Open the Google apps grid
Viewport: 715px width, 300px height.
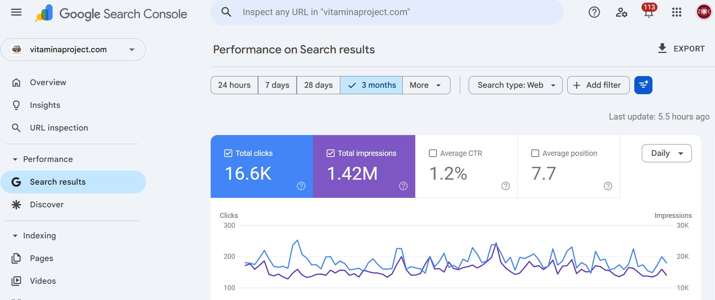coord(676,12)
